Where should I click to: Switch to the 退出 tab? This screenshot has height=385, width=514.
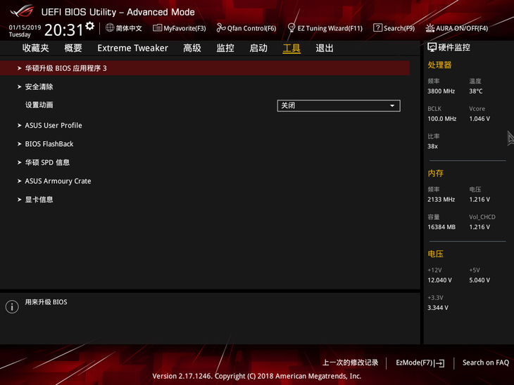[x=325, y=48]
